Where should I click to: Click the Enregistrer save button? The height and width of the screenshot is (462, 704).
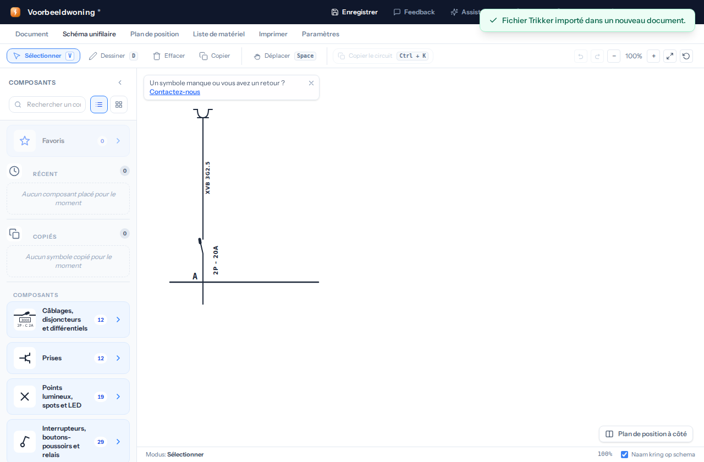[354, 12]
